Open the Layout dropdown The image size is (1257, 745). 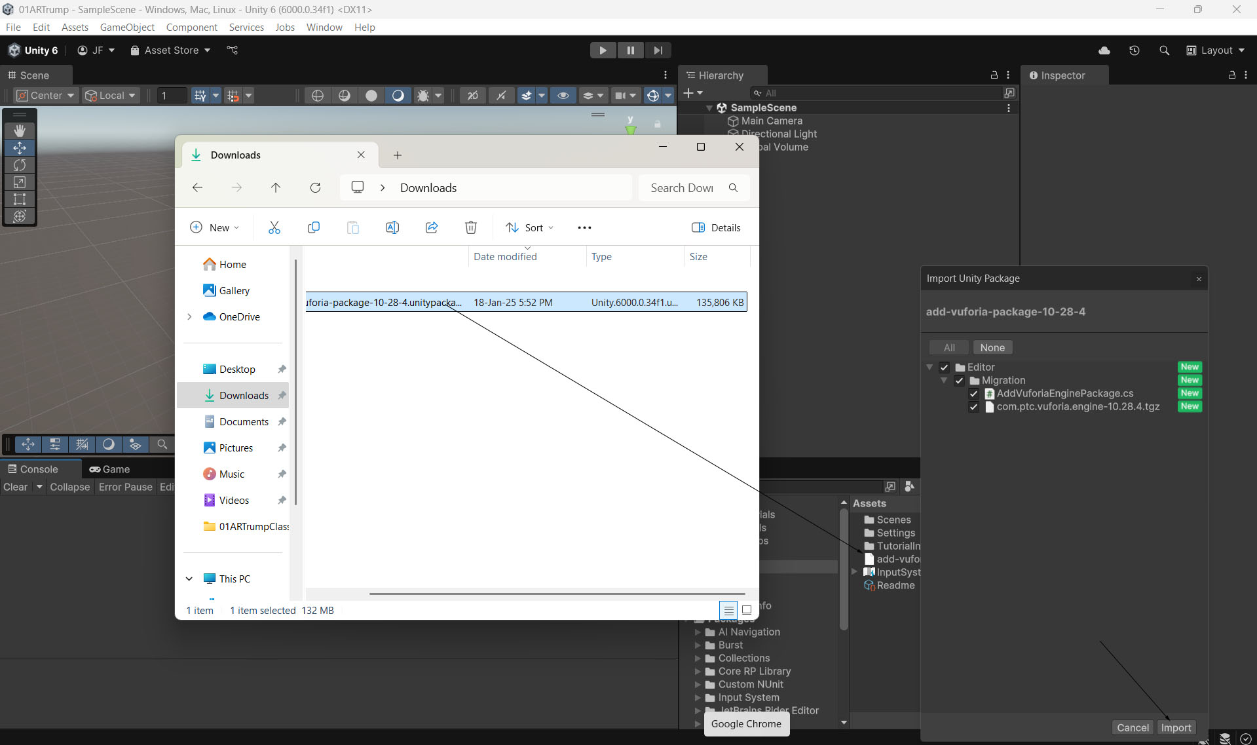pos(1216,50)
